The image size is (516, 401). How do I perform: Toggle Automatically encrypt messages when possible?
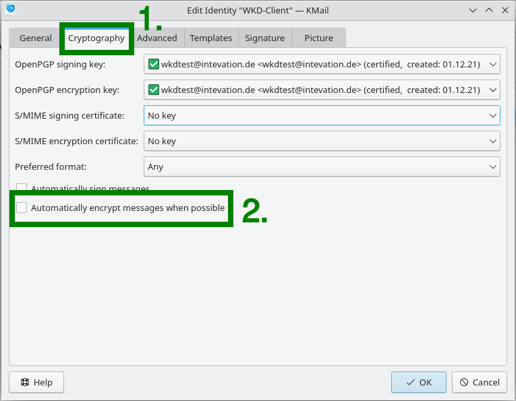point(22,208)
